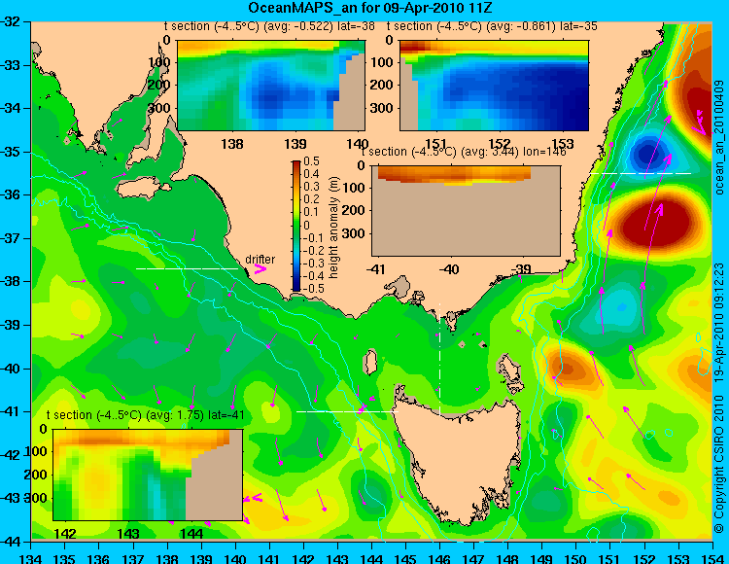Click the height anomaly color bar

296,226
